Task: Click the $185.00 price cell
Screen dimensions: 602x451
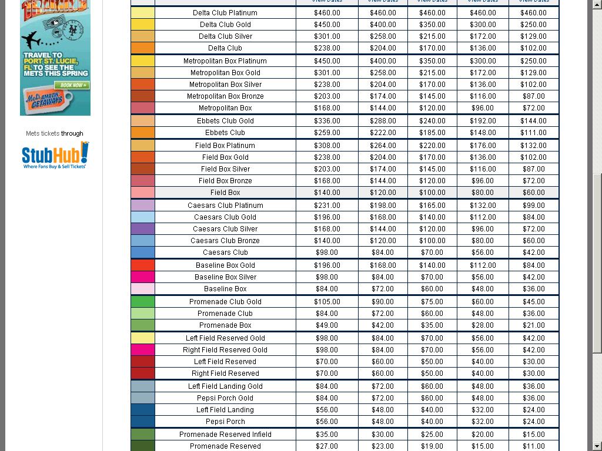Action: (x=432, y=133)
